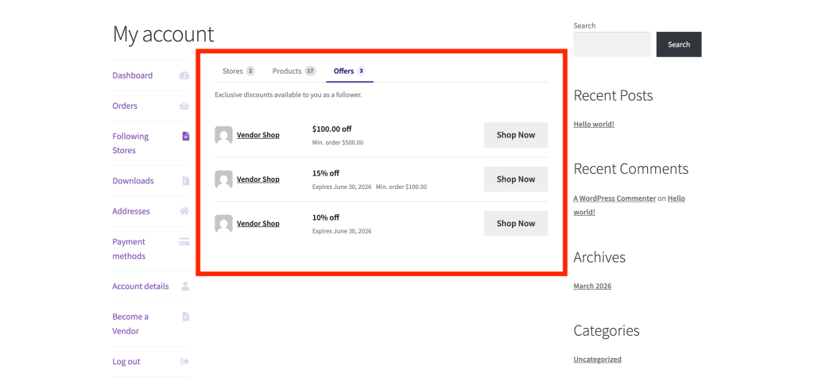
Task: Click the Products count badge 17
Action: (x=310, y=71)
